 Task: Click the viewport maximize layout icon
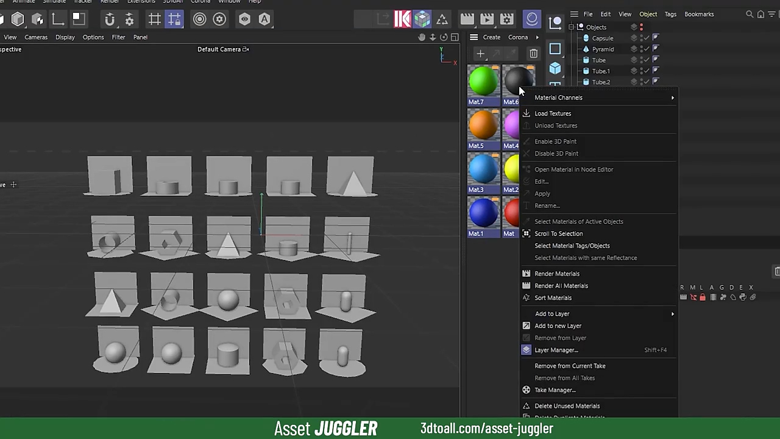(455, 37)
